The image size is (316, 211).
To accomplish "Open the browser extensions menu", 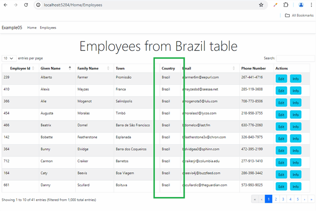I will (286, 5).
